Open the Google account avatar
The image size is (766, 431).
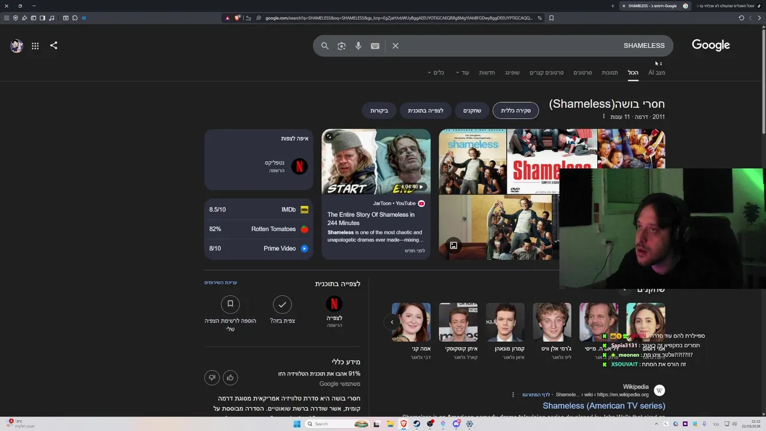click(17, 45)
